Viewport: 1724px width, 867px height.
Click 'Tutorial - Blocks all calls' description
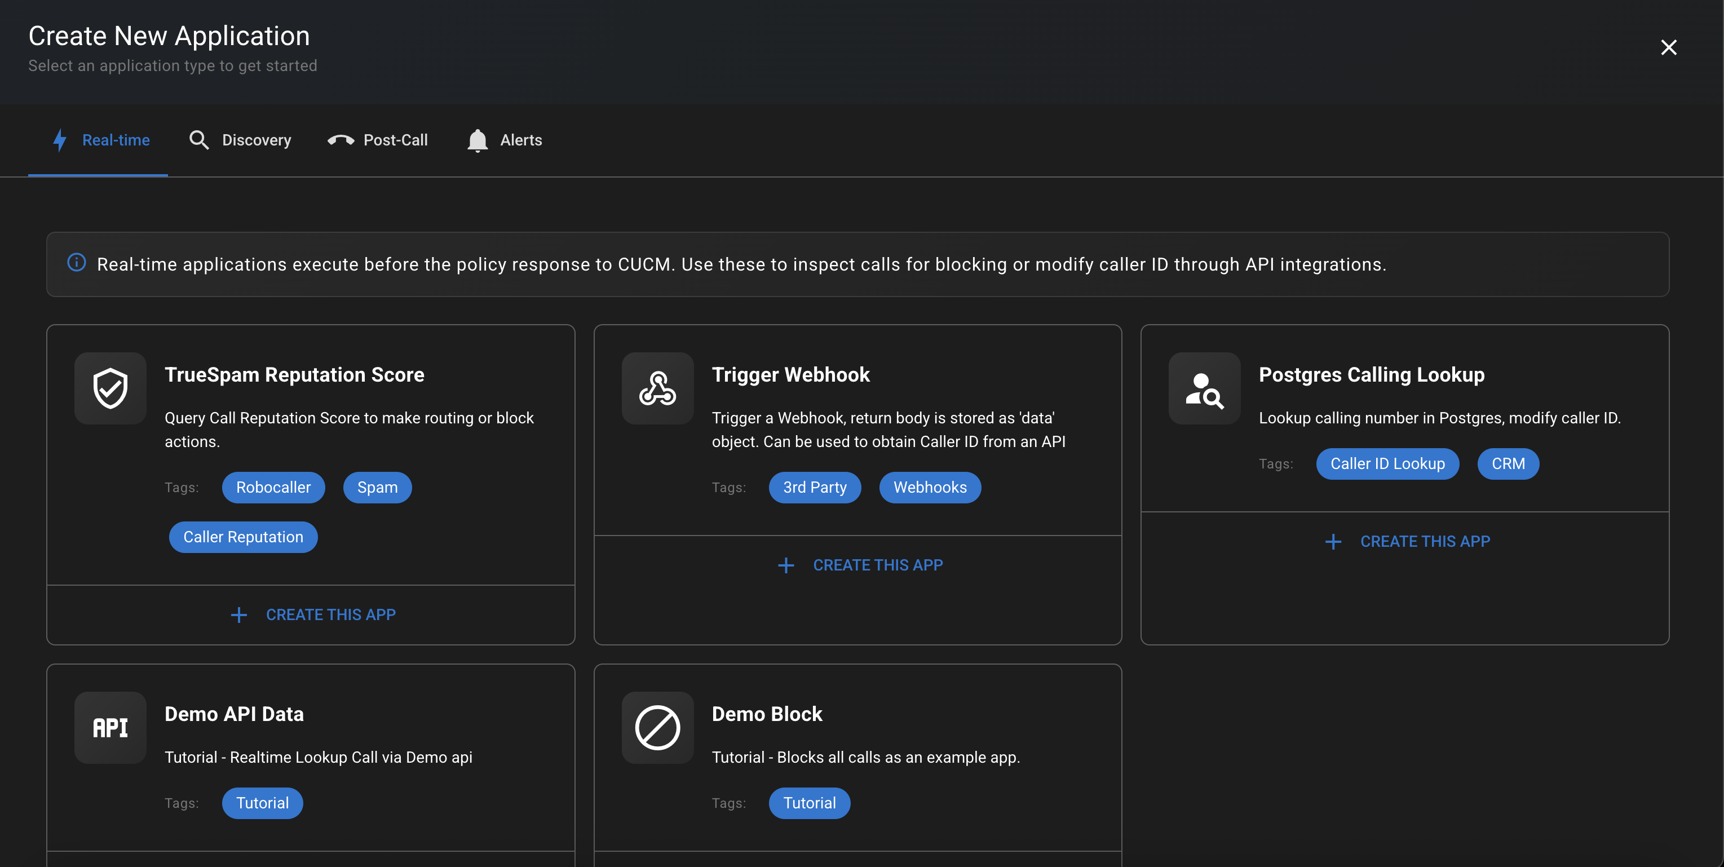866,757
